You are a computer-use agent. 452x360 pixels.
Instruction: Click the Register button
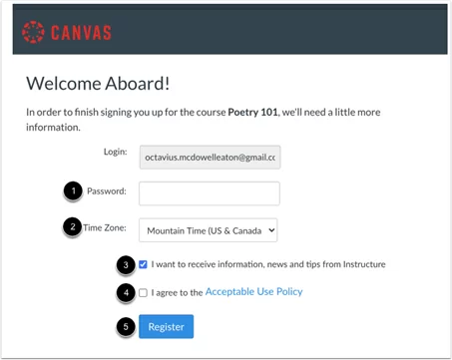[x=167, y=326]
